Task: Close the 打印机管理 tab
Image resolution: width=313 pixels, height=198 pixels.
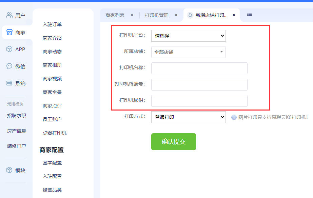Action: click(x=176, y=15)
